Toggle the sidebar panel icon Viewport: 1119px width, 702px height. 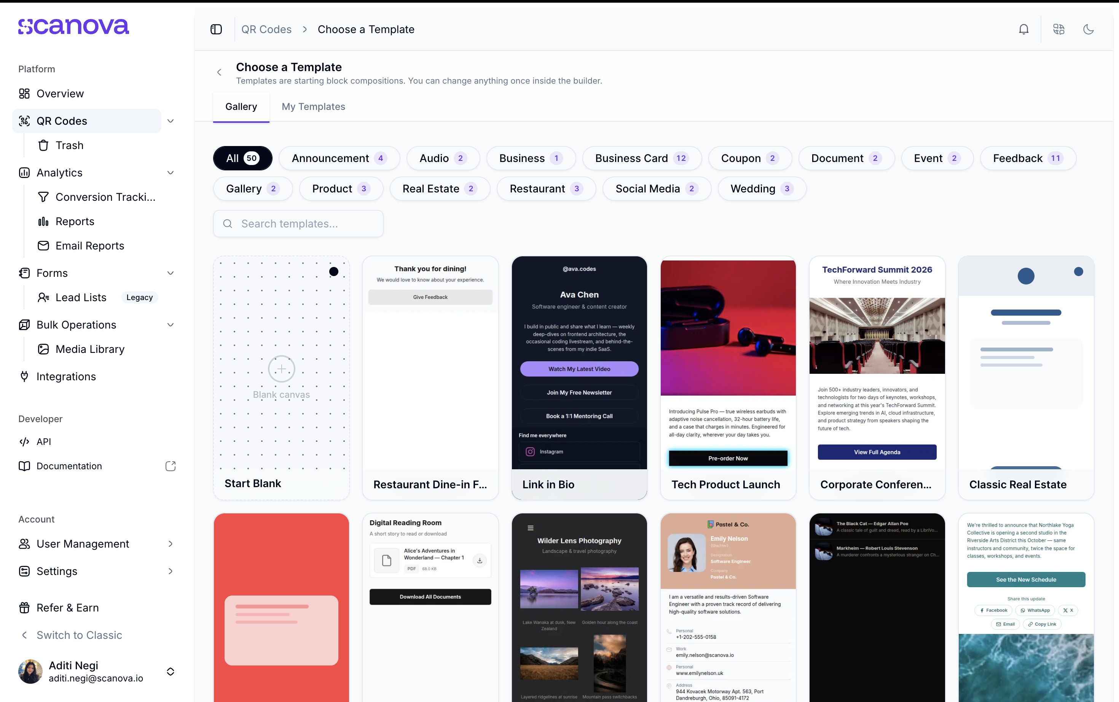pyautogui.click(x=216, y=29)
